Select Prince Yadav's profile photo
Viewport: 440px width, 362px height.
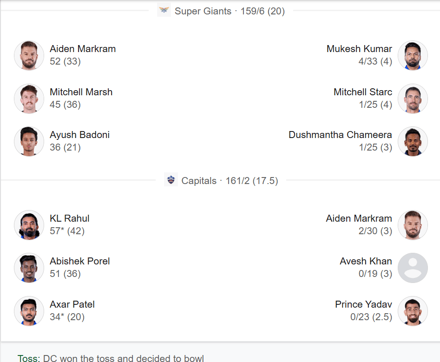[413, 311]
